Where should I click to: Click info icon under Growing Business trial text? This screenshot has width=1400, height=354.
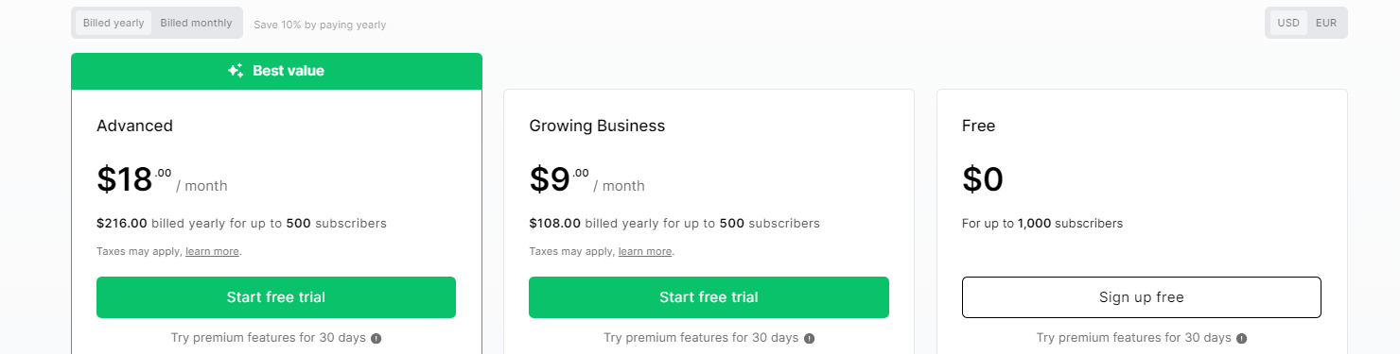tap(809, 338)
